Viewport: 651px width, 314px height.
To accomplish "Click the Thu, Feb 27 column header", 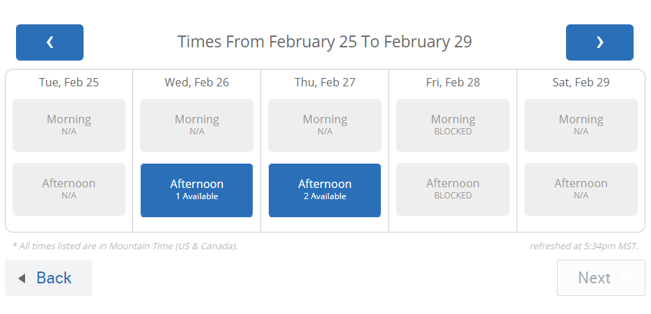I will (325, 82).
